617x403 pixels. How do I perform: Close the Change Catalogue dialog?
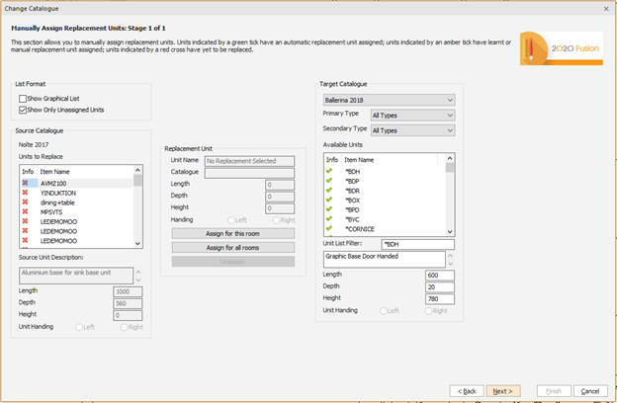pyautogui.click(x=606, y=8)
